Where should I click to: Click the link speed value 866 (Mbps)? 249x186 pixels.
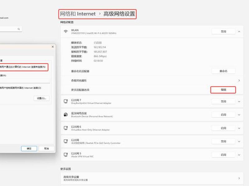coord(100,56)
